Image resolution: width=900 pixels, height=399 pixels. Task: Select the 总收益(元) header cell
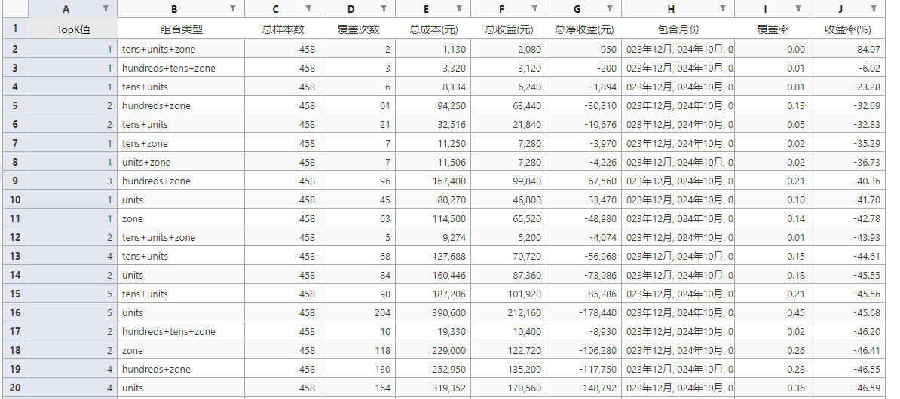(509, 29)
